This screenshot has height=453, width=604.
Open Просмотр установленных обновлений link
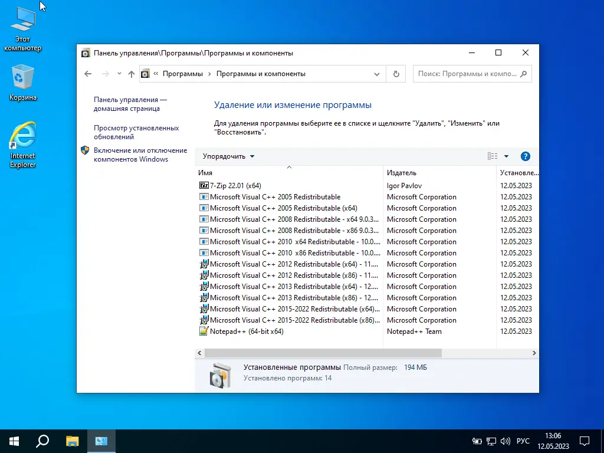136,132
